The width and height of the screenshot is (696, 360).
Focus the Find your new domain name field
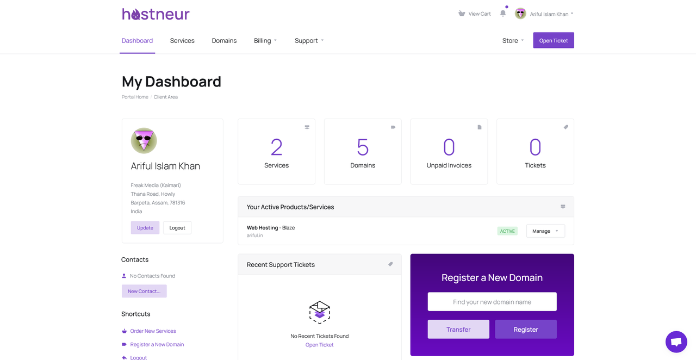pos(492,302)
